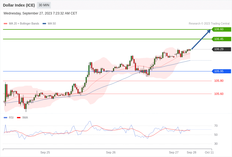The width and height of the screenshot is (232, 157).
Task: Click the Dollar Index (ICE) title
Action: (19, 5)
